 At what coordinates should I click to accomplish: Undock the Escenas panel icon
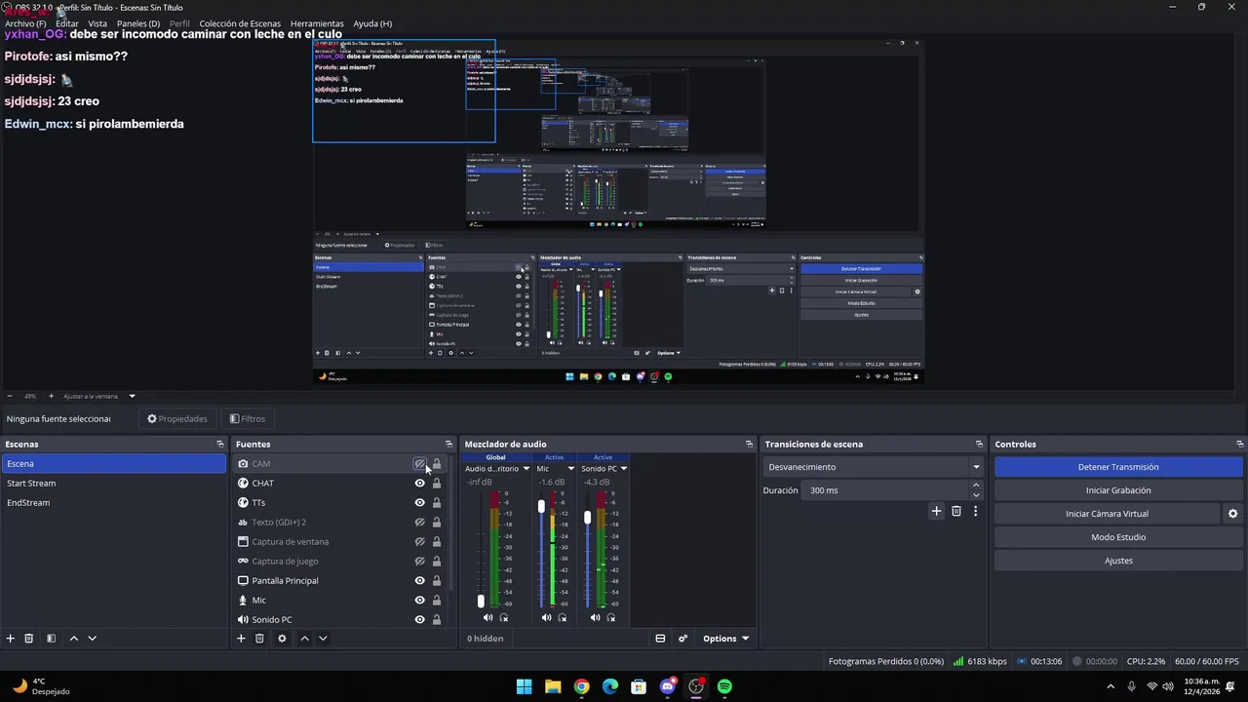(220, 444)
